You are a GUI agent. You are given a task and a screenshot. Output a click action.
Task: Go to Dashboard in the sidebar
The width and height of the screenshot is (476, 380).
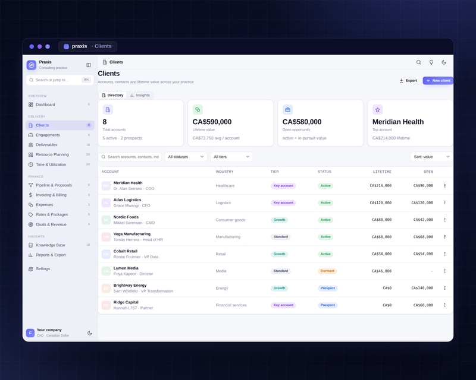(60, 104)
